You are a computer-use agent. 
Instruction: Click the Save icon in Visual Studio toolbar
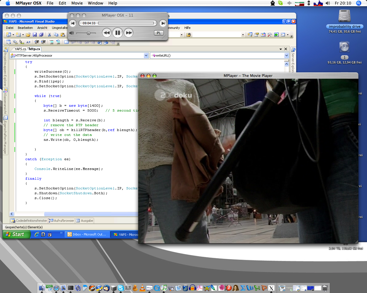click(x=35, y=35)
